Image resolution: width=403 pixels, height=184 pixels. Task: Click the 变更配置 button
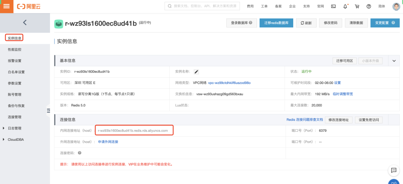(x=385, y=23)
